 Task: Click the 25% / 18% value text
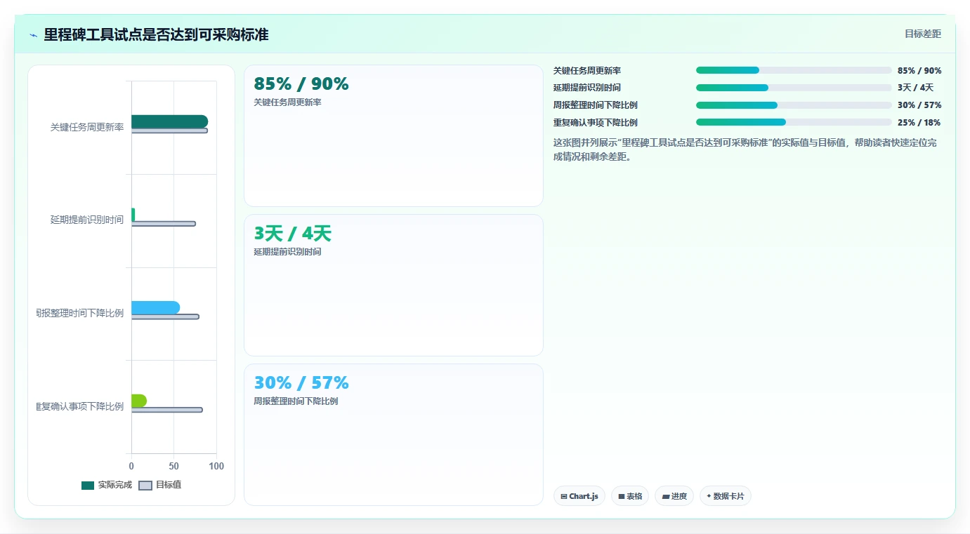pos(919,123)
